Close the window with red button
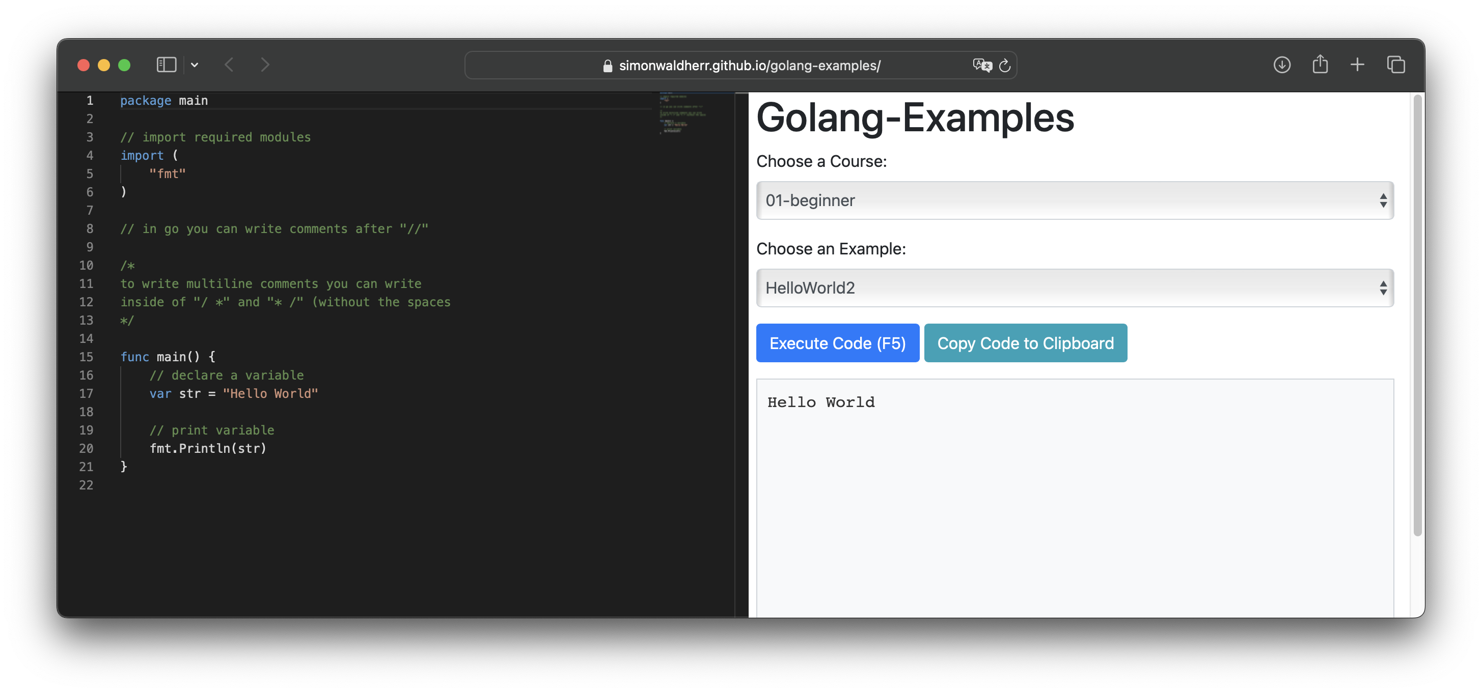1482x693 pixels. 84,66
